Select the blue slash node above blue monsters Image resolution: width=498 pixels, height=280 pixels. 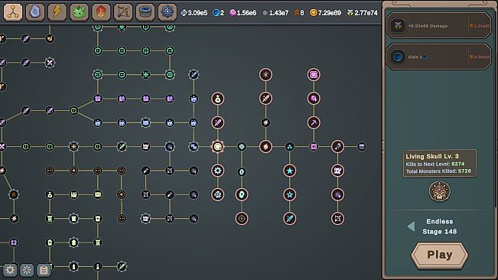194,75
